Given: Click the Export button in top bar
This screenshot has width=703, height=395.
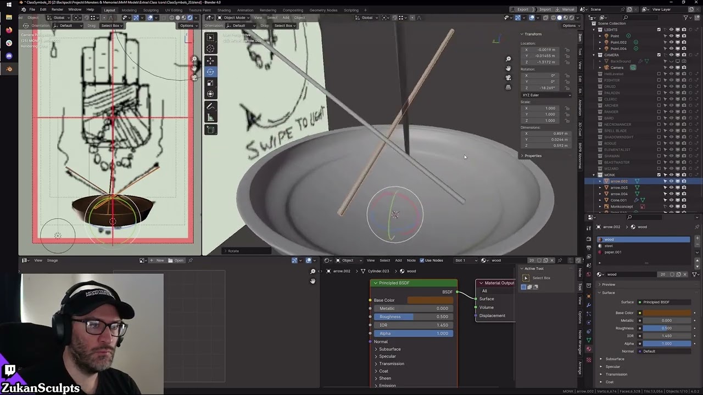Looking at the screenshot, I should [x=521, y=9].
